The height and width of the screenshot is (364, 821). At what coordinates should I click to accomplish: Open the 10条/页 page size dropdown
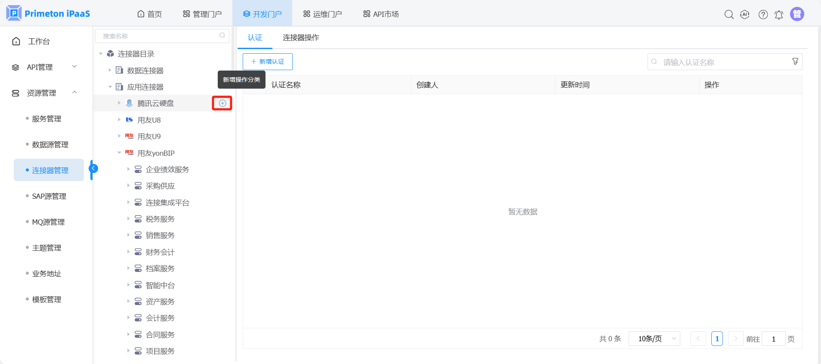coord(654,339)
